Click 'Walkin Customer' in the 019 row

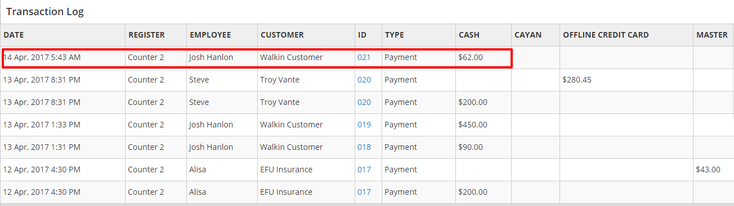(x=292, y=125)
